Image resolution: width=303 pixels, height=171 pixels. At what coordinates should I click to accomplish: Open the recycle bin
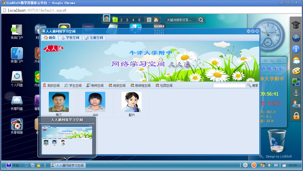click(277, 141)
